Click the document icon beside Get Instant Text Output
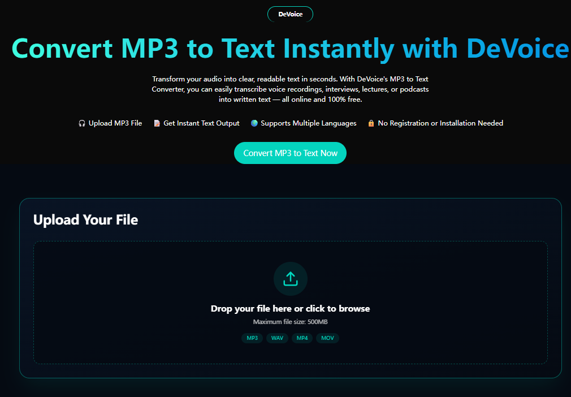Image resolution: width=571 pixels, height=397 pixels. (157, 123)
